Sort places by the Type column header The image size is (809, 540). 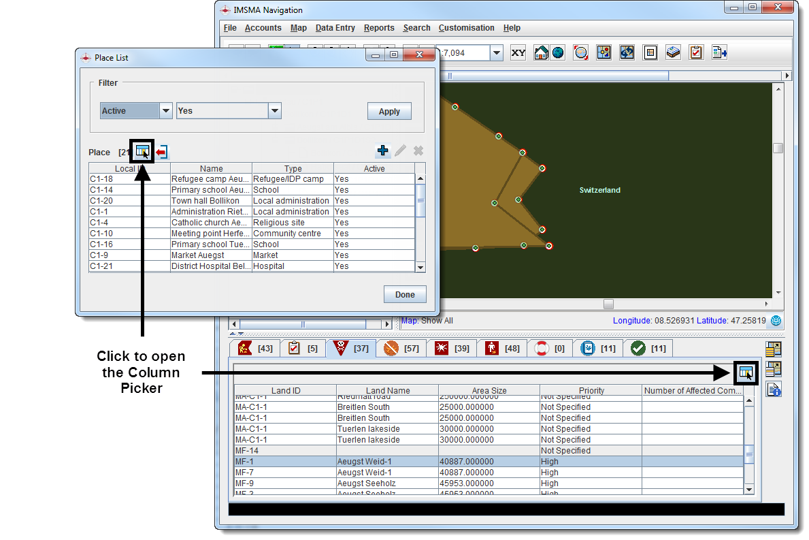[293, 168]
